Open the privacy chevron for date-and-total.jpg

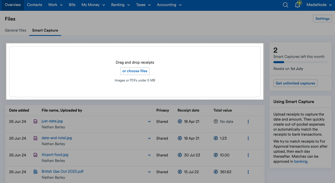click(x=149, y=138)
